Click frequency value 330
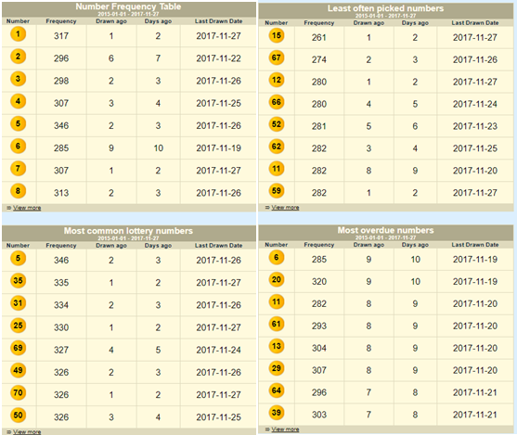517x435 pixels. tap(61, 327)
